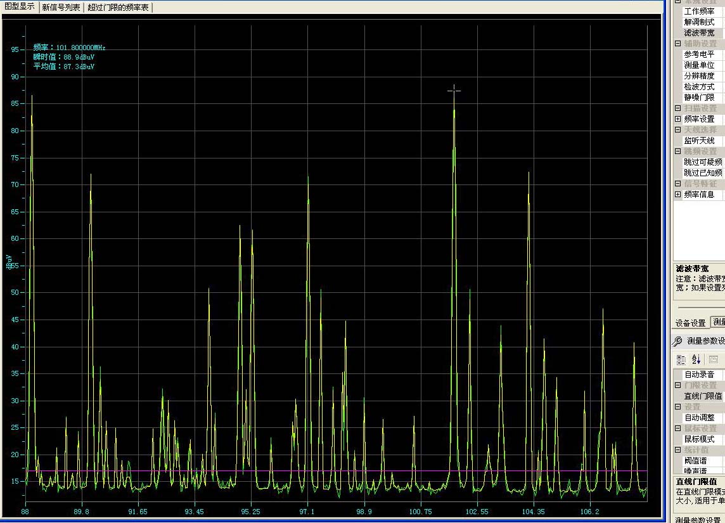Image resolution: width=725 pixels, height=523 pixels.
Task: Select the 静噪门限 property row
Action: point(699,98)
